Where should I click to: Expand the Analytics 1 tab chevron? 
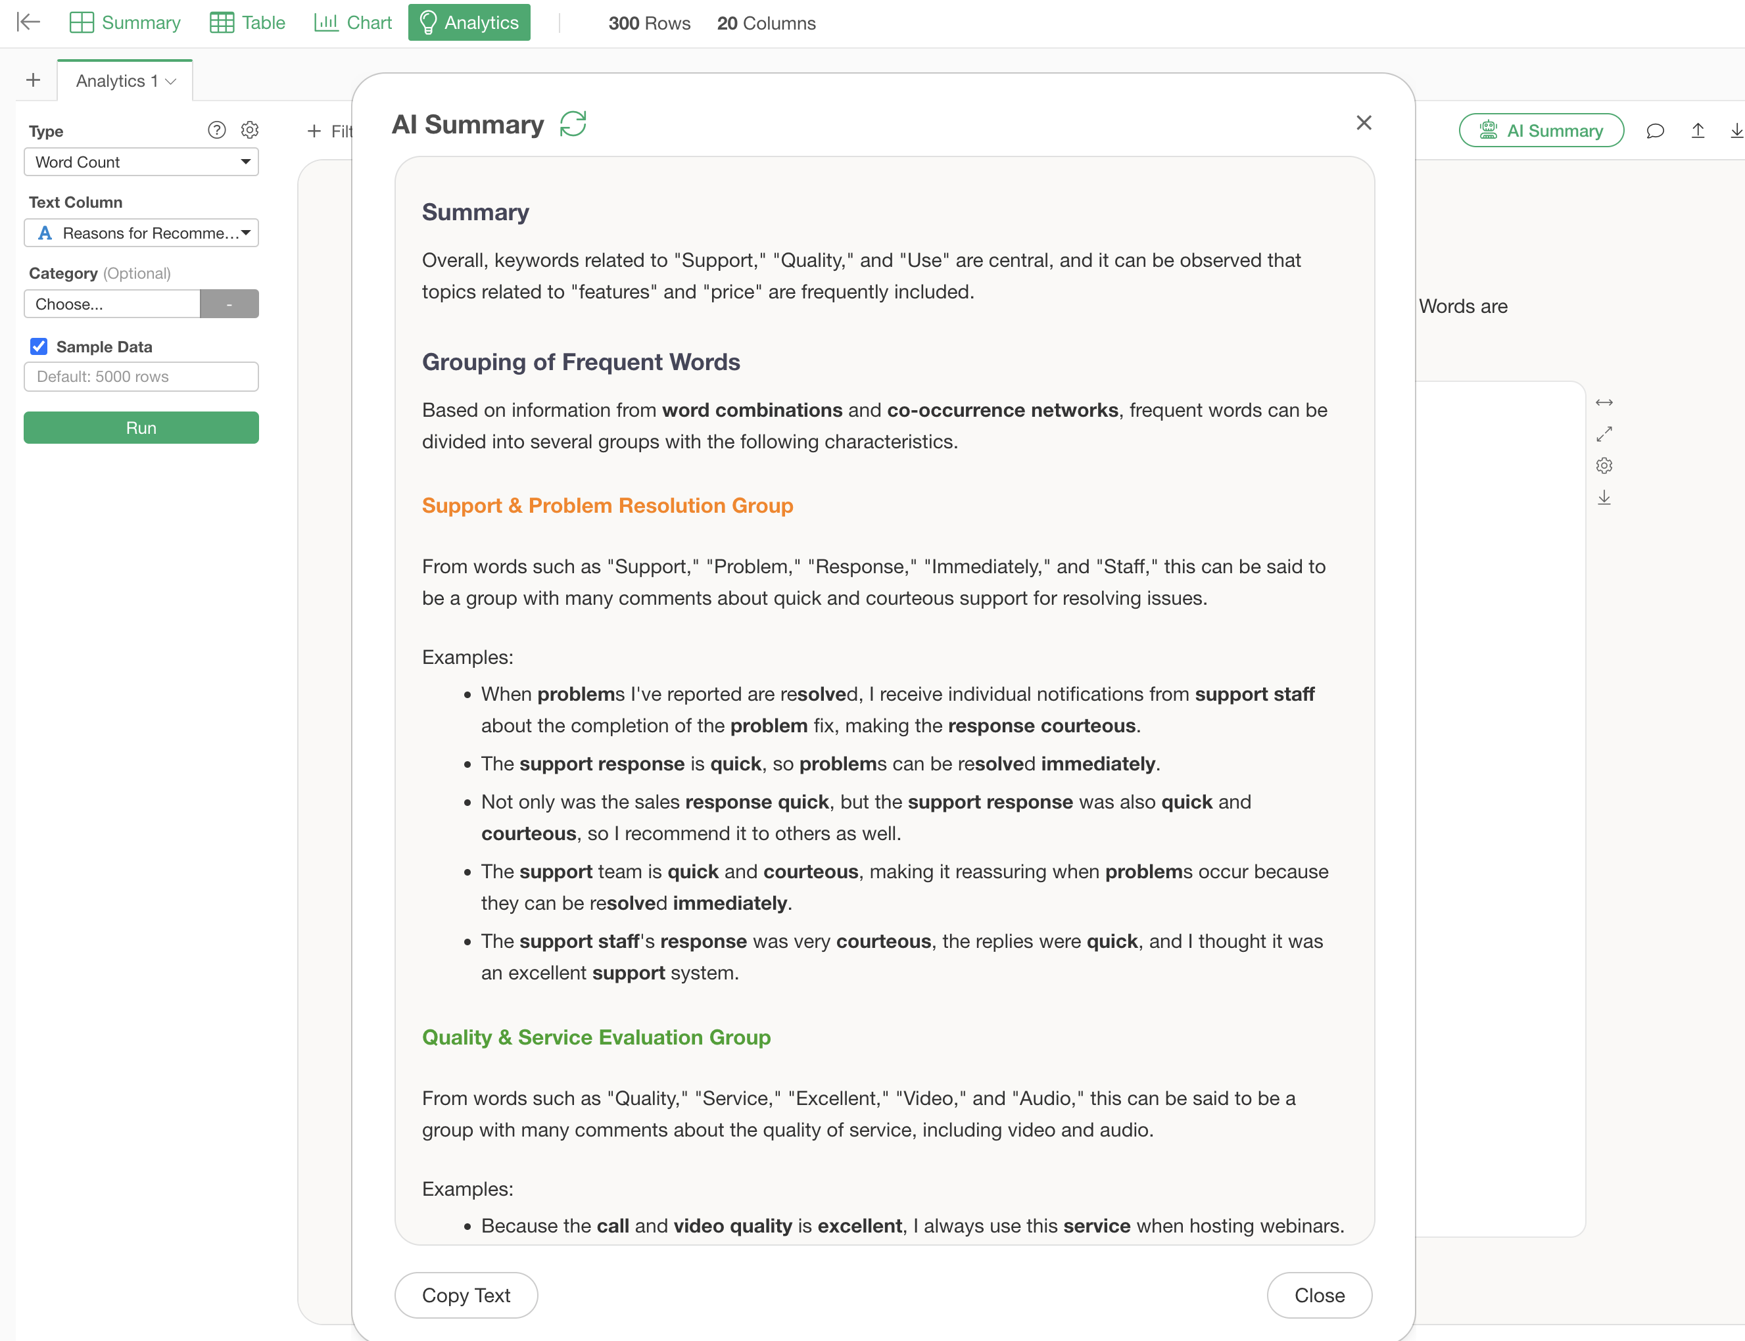click(171, 82)
